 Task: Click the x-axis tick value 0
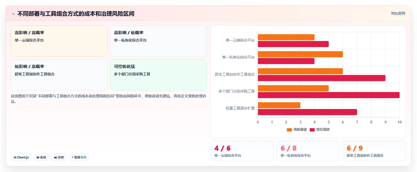point(258,122)
